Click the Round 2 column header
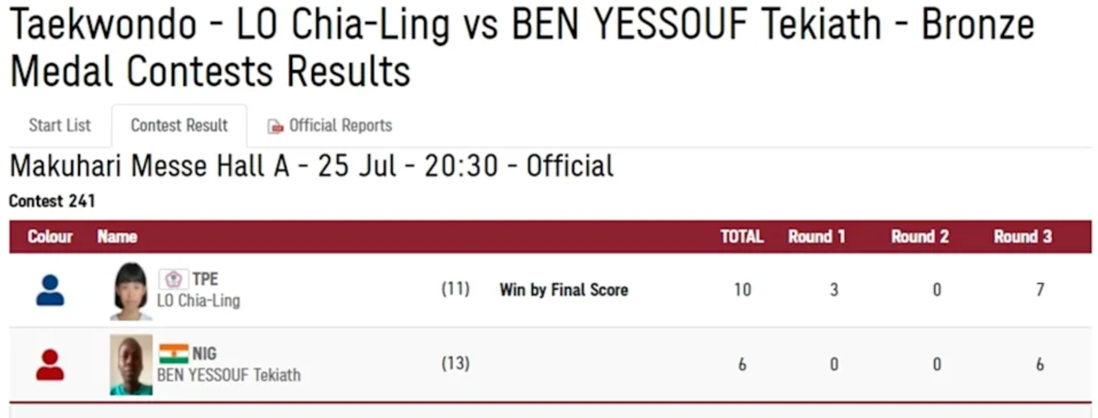This screenshot has height=418, width=1098. (x=920, y=236)
